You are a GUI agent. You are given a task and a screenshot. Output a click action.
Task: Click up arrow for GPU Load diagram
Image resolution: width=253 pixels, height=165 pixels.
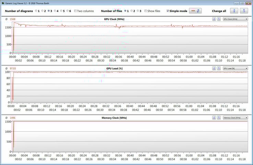(x=214, y=68)
